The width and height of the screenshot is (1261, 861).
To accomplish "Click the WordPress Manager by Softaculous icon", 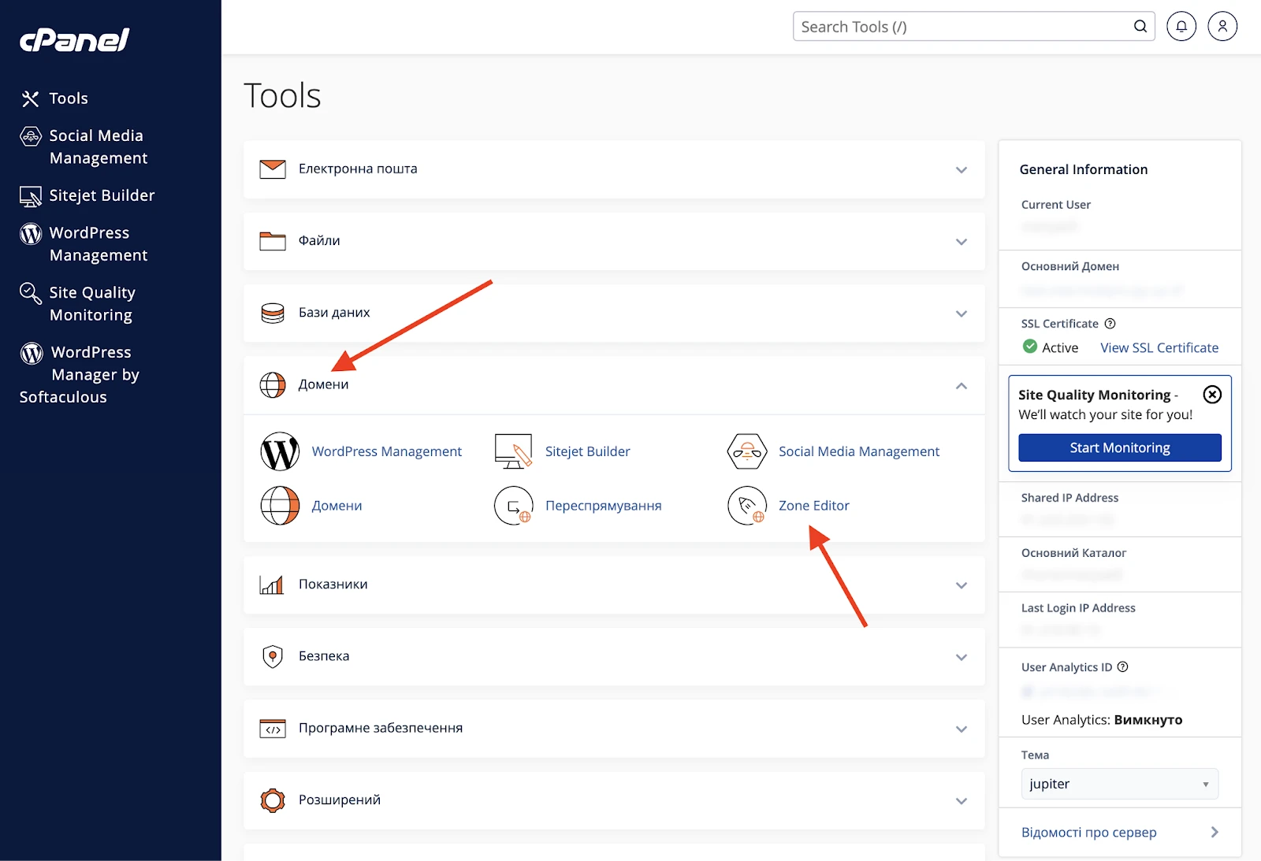I will [32, 353].
